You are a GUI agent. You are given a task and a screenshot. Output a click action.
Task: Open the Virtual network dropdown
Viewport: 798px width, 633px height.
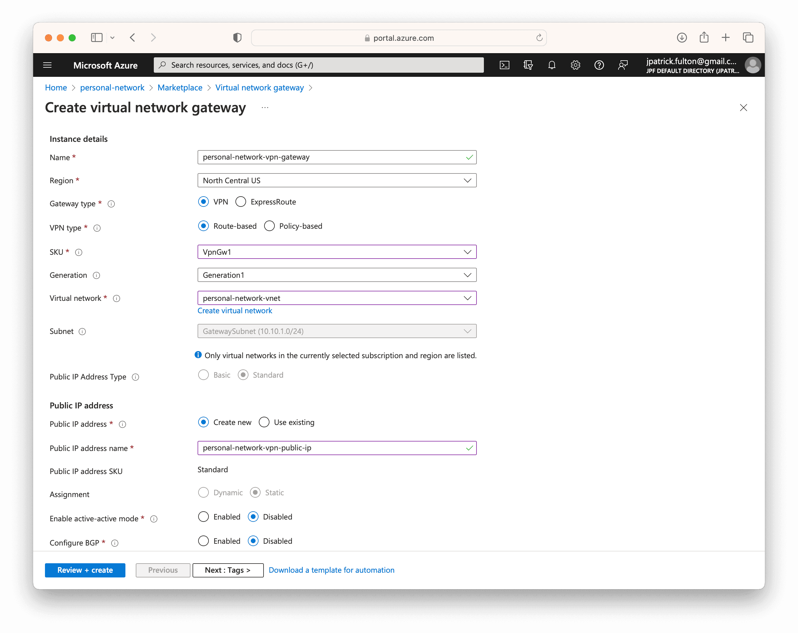(337, 298)
